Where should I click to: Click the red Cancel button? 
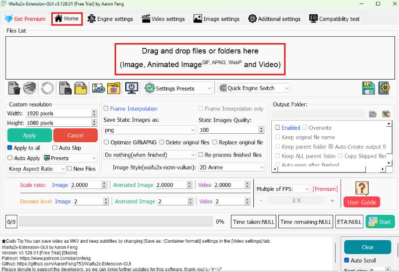click(x=75, y=135)
